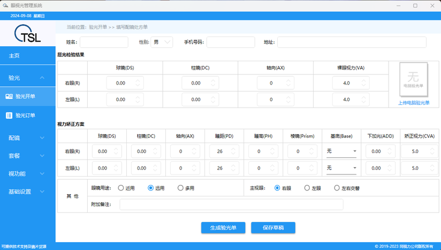Screen dimensions: 441x250
Task: Select 右眼 as dominant eye
Action: click(277, 188)
